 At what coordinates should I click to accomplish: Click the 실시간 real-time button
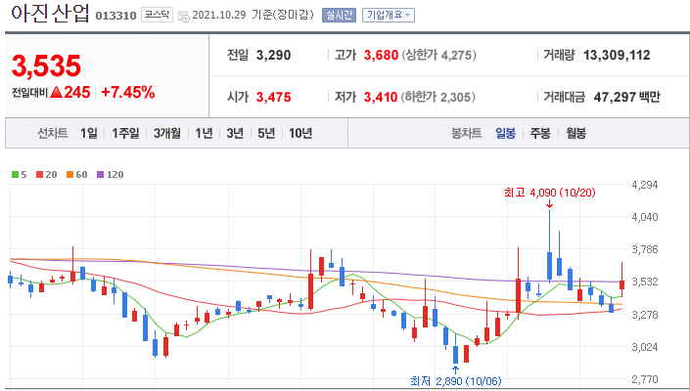339,15
